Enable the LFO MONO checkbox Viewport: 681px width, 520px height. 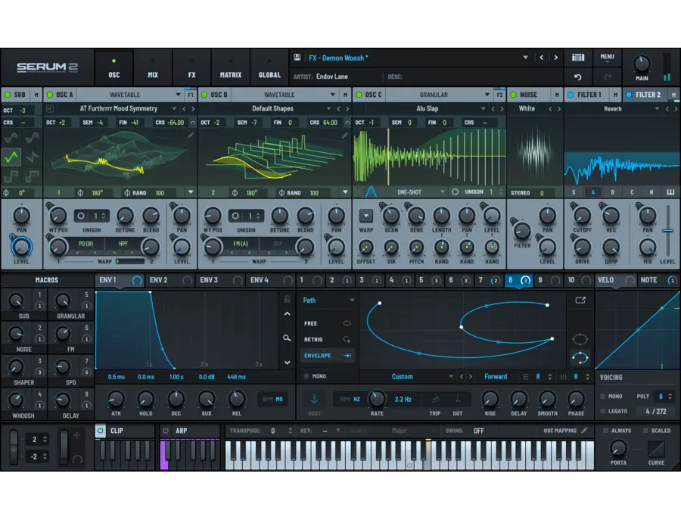306,376
